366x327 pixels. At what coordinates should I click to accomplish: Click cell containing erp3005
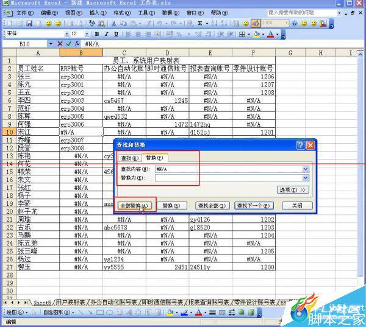81,116
